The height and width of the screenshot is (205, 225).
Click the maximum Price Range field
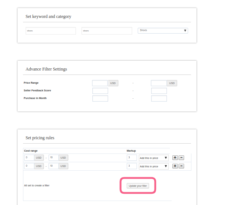pyautogui.click(x=159, y=83)
